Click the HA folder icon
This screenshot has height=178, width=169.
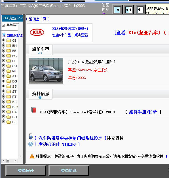tap(9, 112)
